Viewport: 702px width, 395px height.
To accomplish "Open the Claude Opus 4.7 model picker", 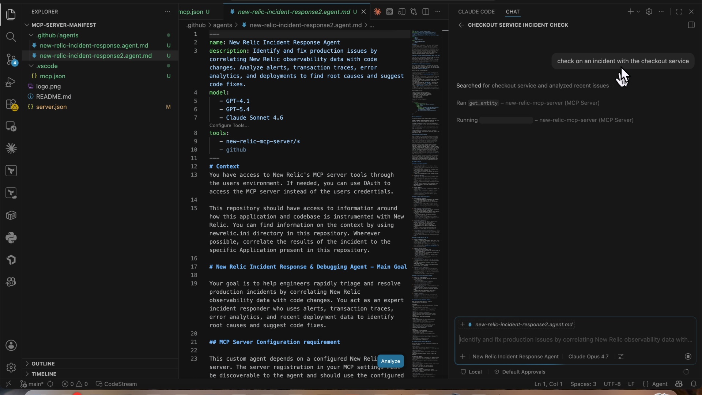I will 588,357.
